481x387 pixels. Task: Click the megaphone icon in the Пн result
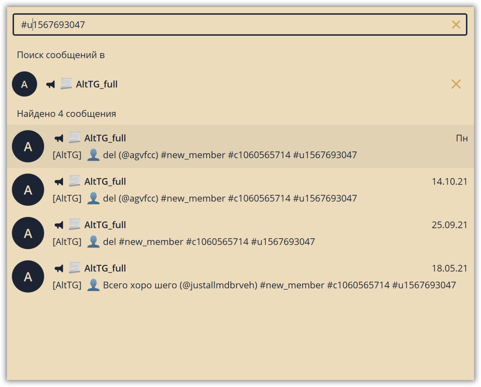click(x=59, y=138)
